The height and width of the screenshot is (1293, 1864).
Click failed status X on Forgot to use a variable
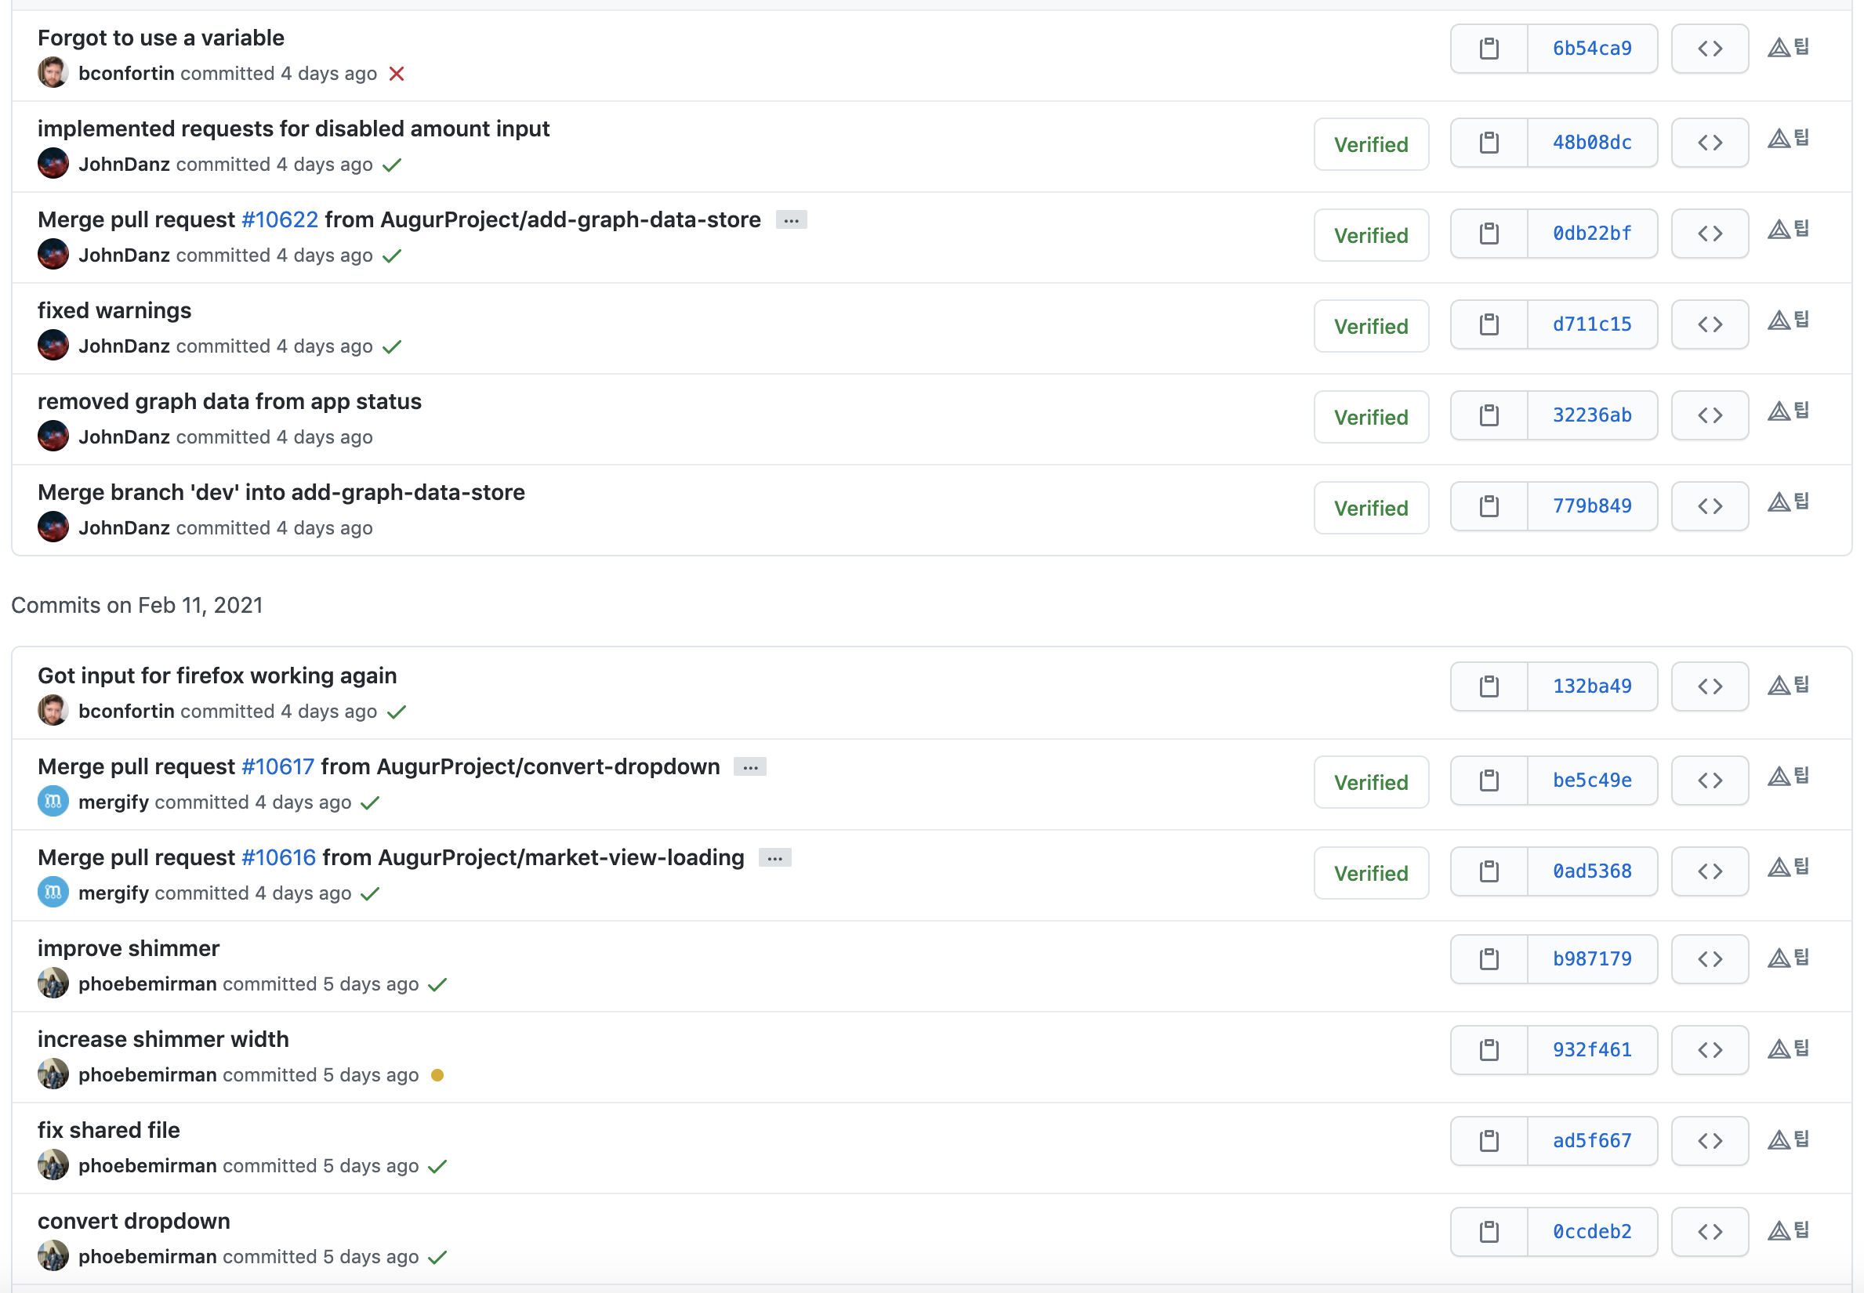pos(397,74)
